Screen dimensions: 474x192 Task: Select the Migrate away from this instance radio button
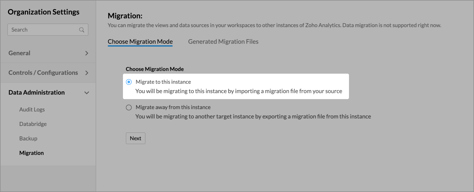(x=129, y=107)
